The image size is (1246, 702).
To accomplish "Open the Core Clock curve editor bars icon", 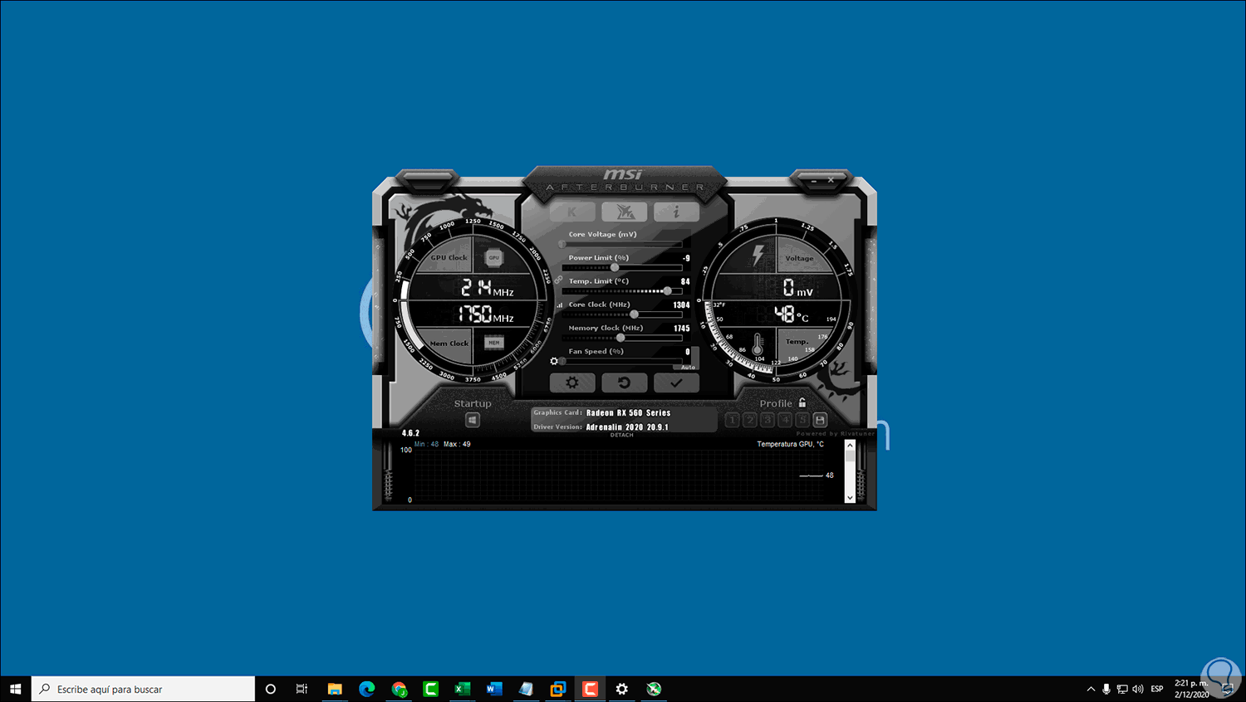I will tap(559, 305).
